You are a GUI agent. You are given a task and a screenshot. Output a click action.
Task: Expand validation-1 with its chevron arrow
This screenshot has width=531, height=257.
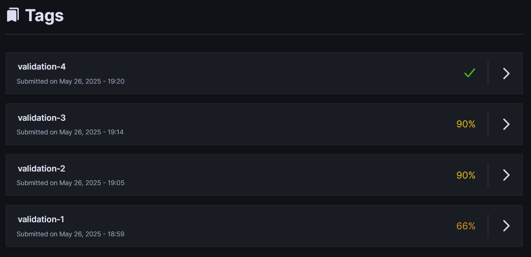[506, 226]
